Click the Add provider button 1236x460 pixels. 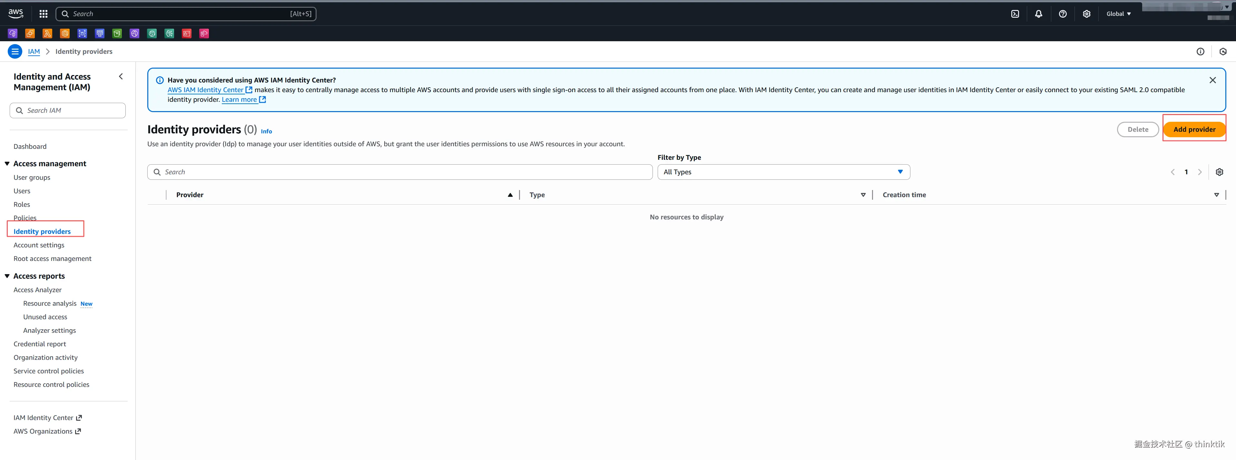click(1194, 129)
